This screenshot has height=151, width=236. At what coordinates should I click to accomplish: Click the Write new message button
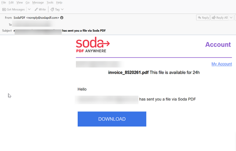click(x=40, y=9)
